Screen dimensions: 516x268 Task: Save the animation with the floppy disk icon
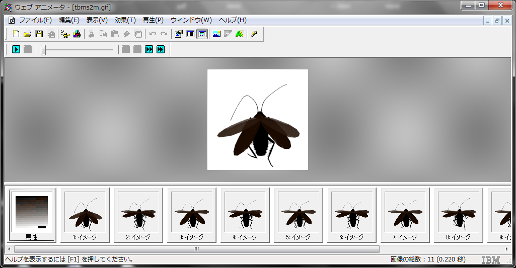(39, 34)
